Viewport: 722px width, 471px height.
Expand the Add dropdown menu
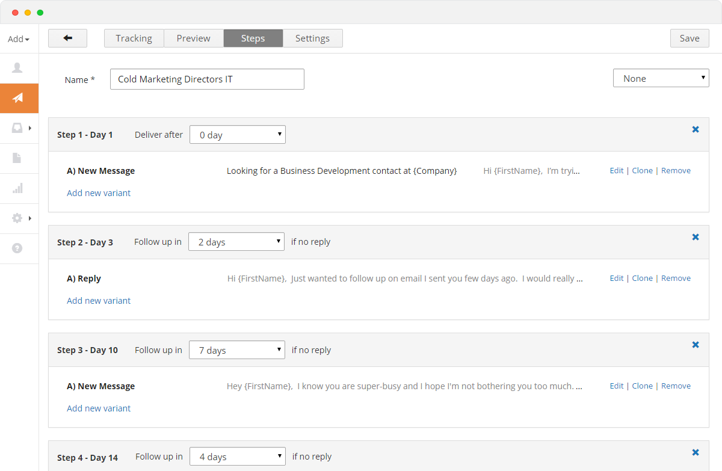(x=19, y=39)
